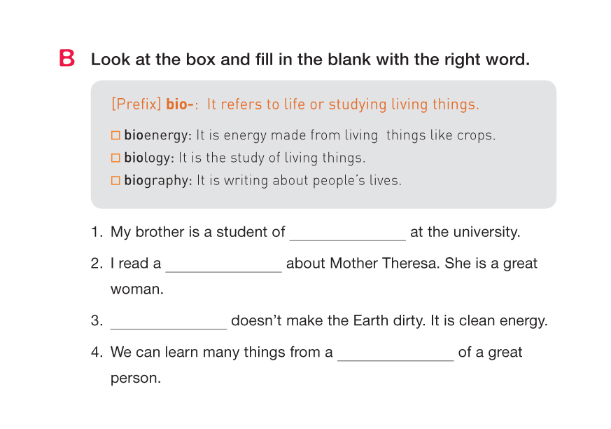Viewport: 611px width, 429px height.
Task: Click the blank after "student of"
Action: pyautogui.click(x=347, y=233)
